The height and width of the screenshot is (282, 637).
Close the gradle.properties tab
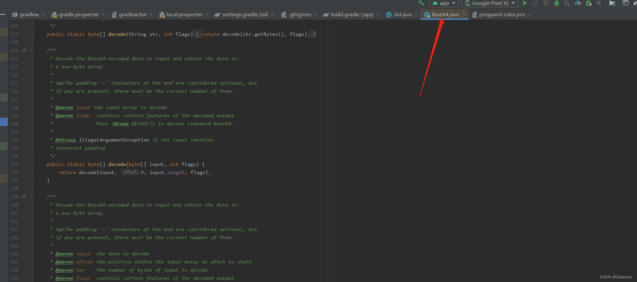point(103,14)
